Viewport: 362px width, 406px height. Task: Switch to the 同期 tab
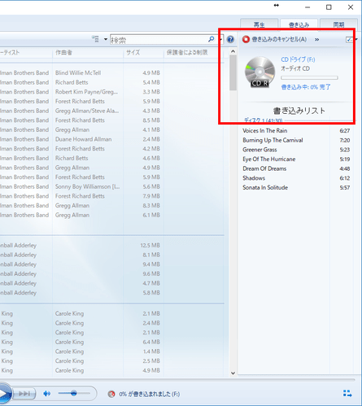[338, 24]
